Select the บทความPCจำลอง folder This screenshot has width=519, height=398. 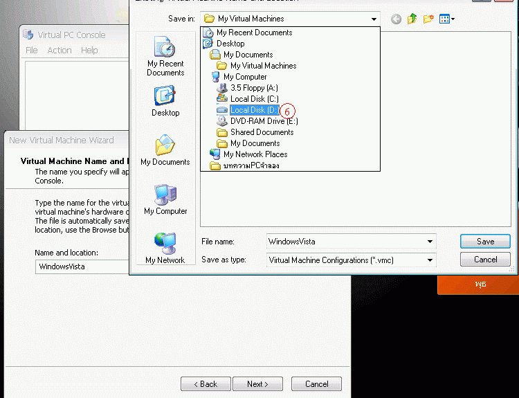244,165
